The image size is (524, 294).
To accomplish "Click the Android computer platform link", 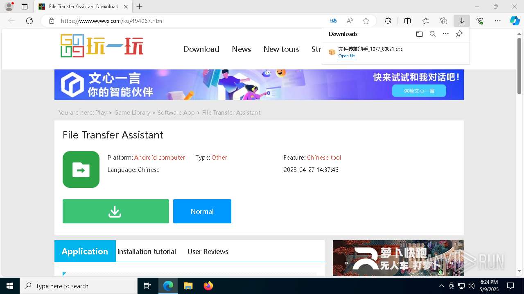I will (x=160, y=158).
